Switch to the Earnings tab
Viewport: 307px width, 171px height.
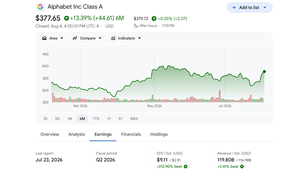[103, 134]
